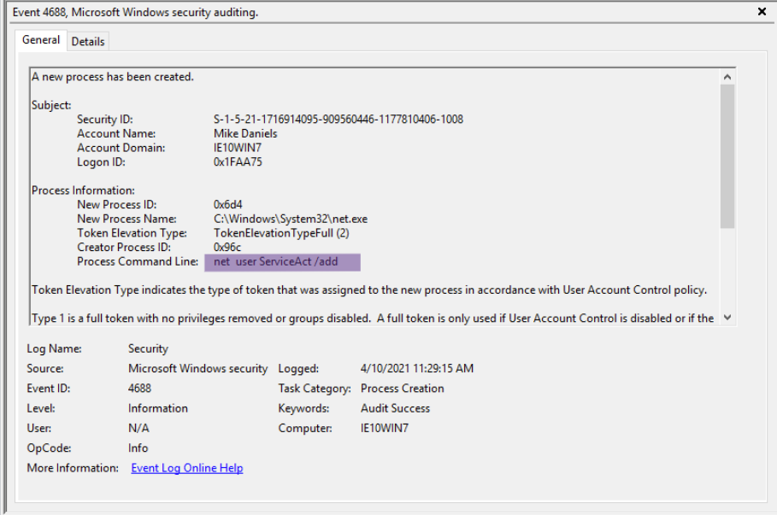Click the scroll up arrow in description box
The image size is (777, 515).
(x=727, y=77)
